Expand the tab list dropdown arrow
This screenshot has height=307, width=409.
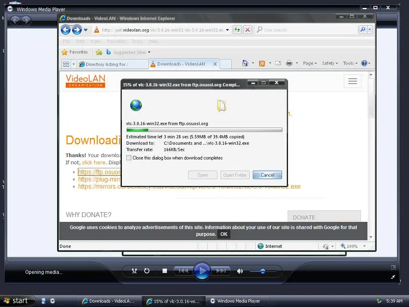pos(73,64)
